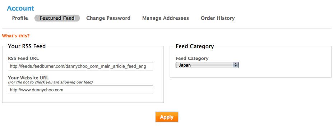Open the Order History tab

[x=218, y=18]
